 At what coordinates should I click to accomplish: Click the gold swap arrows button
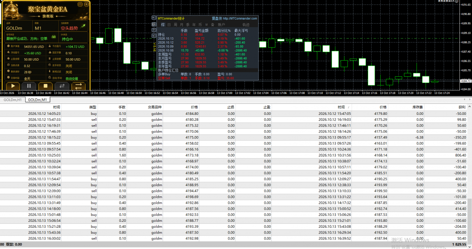(x=78, y=85)
